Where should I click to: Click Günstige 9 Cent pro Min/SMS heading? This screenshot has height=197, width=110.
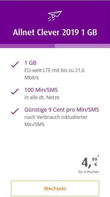[62, 110]
